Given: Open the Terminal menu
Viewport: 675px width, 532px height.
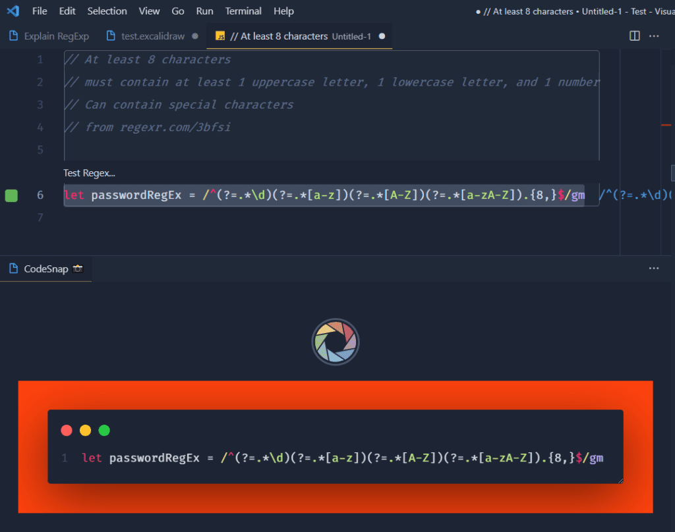Looking at the screenshot, I should (243, 11).
